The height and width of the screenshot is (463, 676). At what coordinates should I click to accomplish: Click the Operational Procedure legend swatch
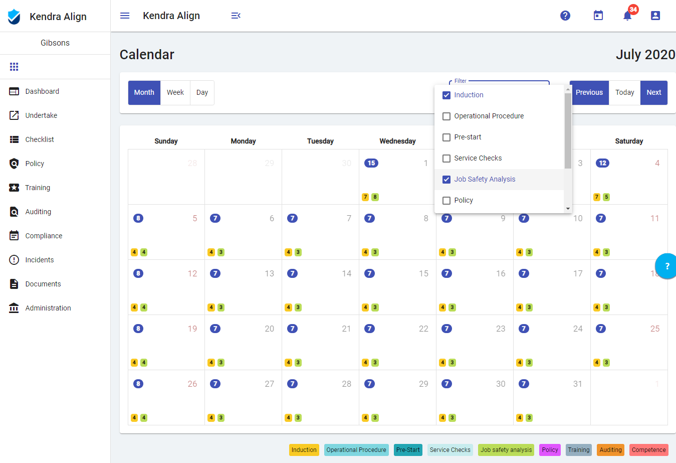click(x=356, y=450)
